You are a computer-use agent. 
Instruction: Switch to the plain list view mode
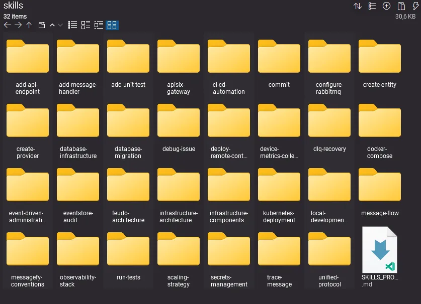coord(73,25)
